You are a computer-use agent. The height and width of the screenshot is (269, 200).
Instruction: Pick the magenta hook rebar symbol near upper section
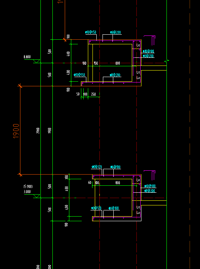tap(150, 40)
